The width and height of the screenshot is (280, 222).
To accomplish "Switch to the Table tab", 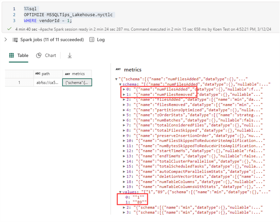I will 23,55.
